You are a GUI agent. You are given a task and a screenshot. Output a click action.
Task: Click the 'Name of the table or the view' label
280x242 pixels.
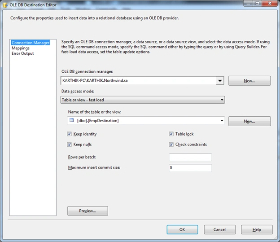[x=95, y=112]
